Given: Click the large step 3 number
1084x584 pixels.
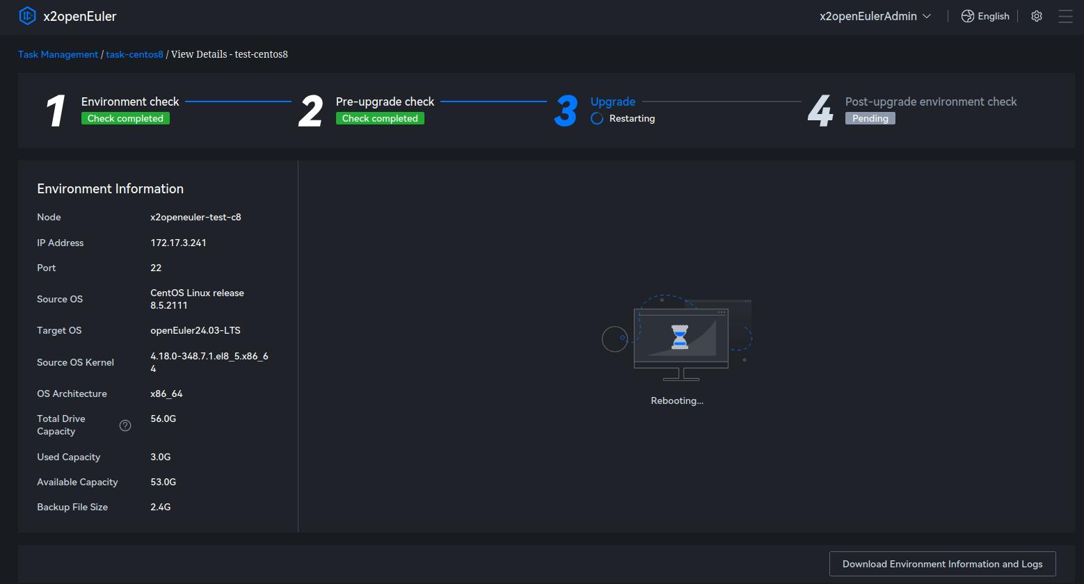Looking at the screenshot, I should pos(566,111).
